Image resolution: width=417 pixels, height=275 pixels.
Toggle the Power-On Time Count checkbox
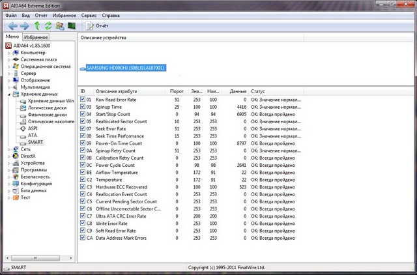(83, 143)
